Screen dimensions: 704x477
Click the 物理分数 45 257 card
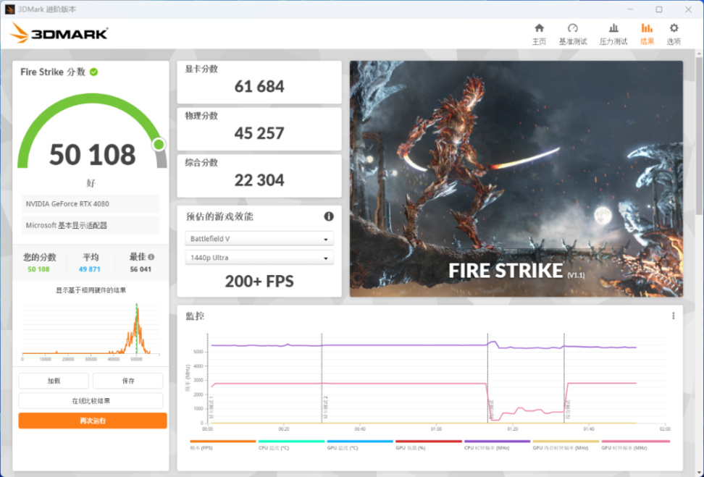tap(259, 130)
